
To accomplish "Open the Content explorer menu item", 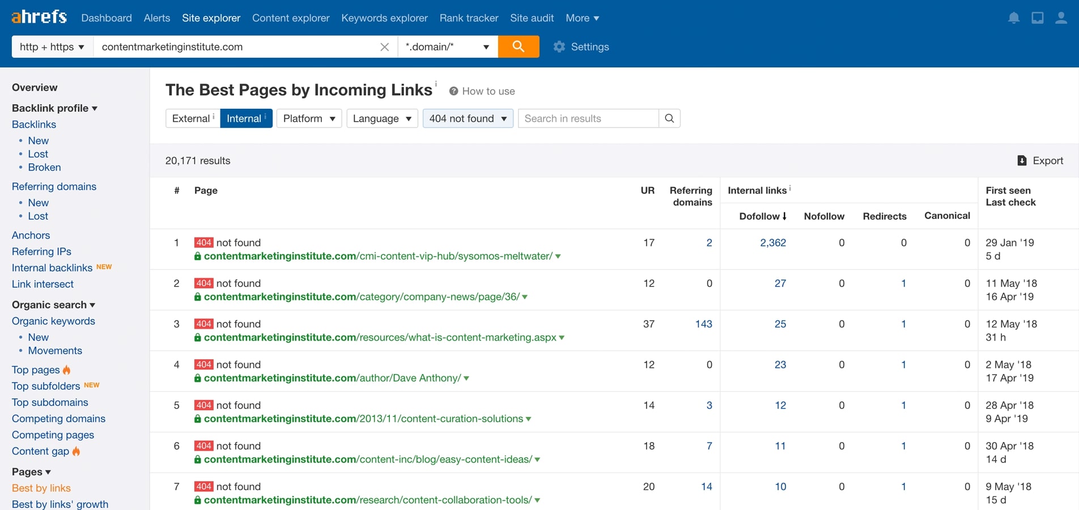I will [x=291, y=18].
